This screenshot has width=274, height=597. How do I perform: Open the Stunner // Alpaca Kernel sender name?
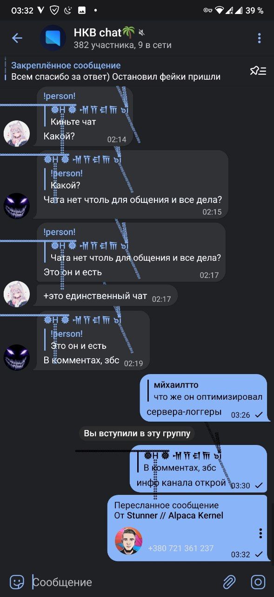coord(175,515)
